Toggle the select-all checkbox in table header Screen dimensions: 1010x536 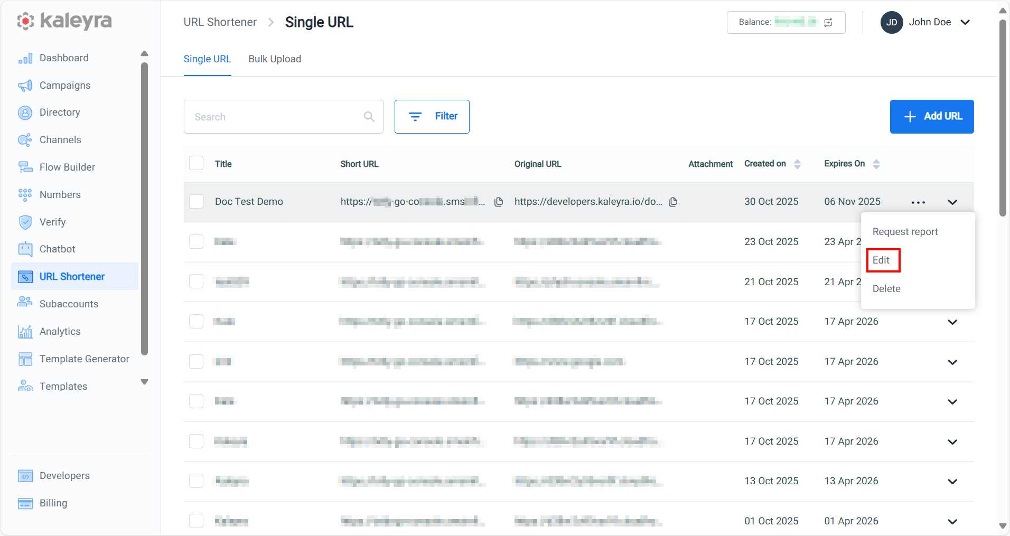[x=197, y=163]
